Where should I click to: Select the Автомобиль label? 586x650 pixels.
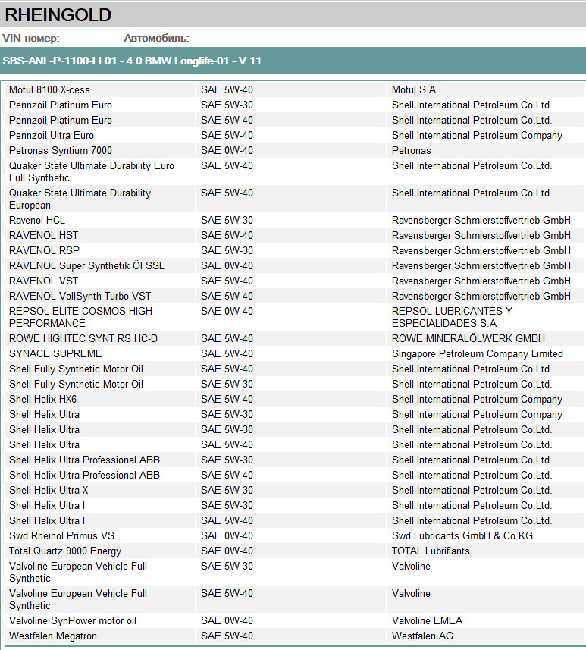pos(156,38)
